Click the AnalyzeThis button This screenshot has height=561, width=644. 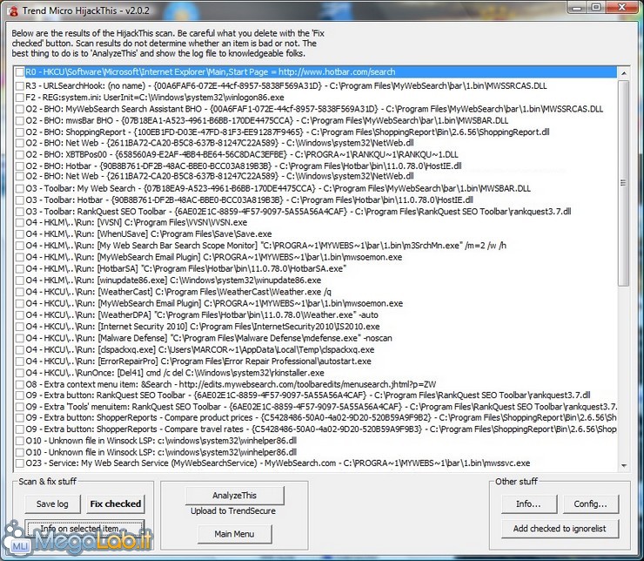[234, 496]
